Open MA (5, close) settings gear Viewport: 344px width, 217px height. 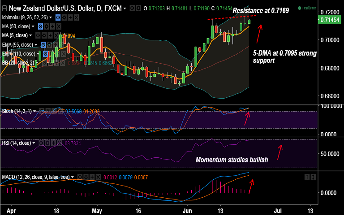[x=44, y=35]
